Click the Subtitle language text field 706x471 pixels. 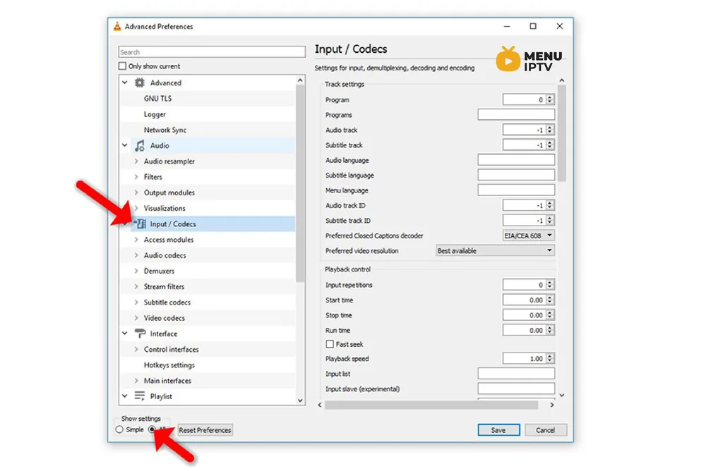[516, 175]
